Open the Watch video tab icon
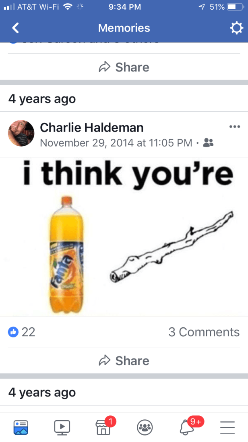This screenshot has width=248, height=442. click(62, 427)
